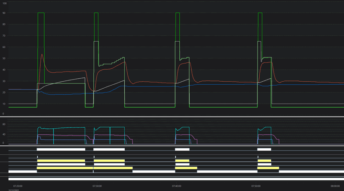
Task: Click the 30 value on the upper chart axis
Action: pos(4,81)
